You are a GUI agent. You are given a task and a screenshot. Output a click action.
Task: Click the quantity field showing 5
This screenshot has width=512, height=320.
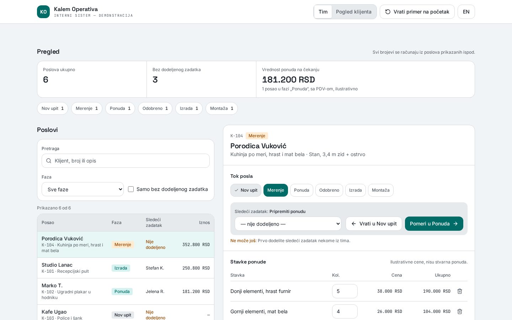coord(345,291)
